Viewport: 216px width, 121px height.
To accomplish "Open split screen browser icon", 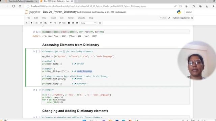I will pos(181,6).
